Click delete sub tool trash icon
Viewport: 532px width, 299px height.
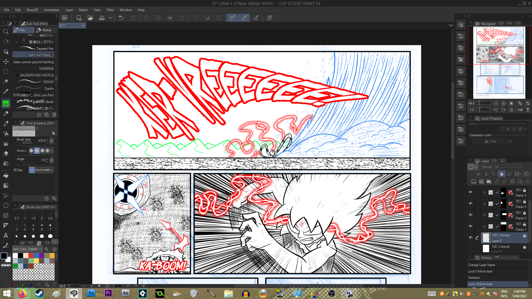pyautogui.click(x=54, y=115)
